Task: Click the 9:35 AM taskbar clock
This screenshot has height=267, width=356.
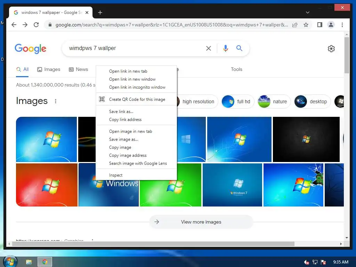Action: click(x=341, y=262)
